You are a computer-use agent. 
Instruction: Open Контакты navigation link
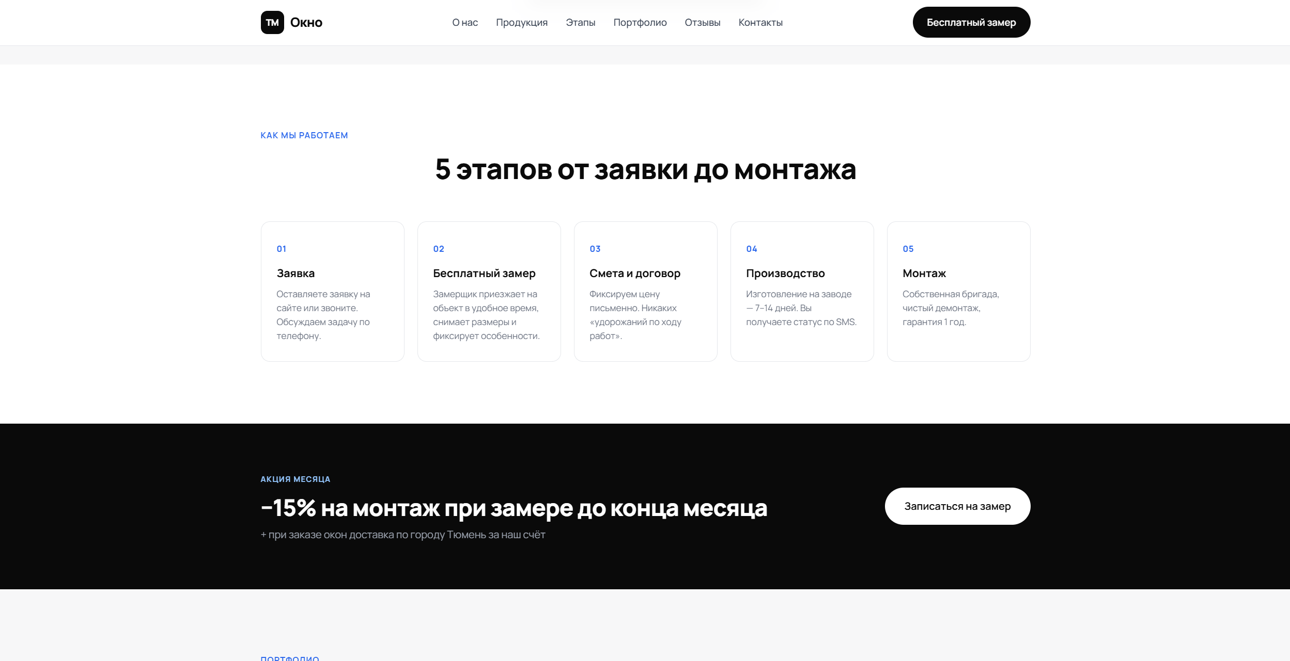(760, 23)
